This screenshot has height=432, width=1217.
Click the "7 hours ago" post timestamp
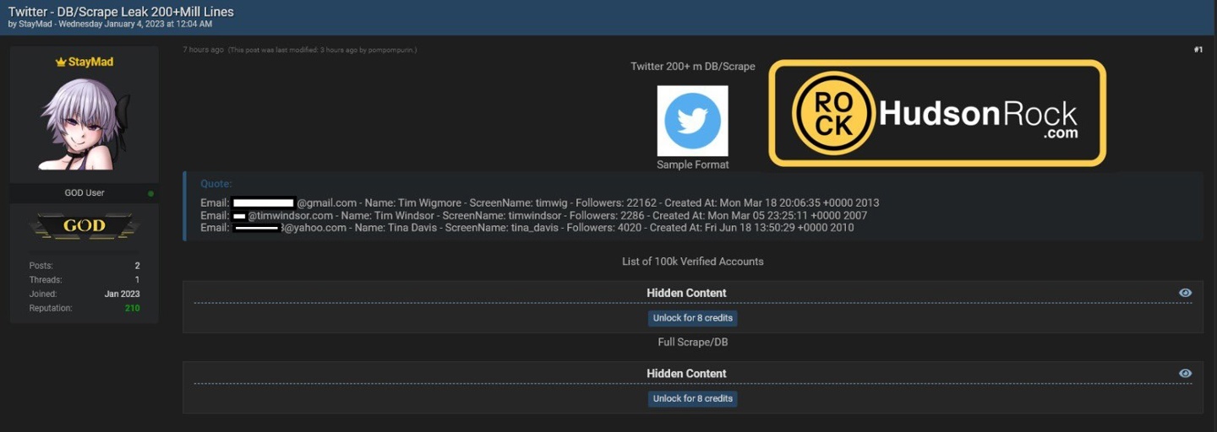coord(203,50)
